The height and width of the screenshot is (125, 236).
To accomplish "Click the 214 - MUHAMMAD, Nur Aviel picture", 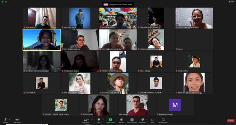I will [156, 83].
